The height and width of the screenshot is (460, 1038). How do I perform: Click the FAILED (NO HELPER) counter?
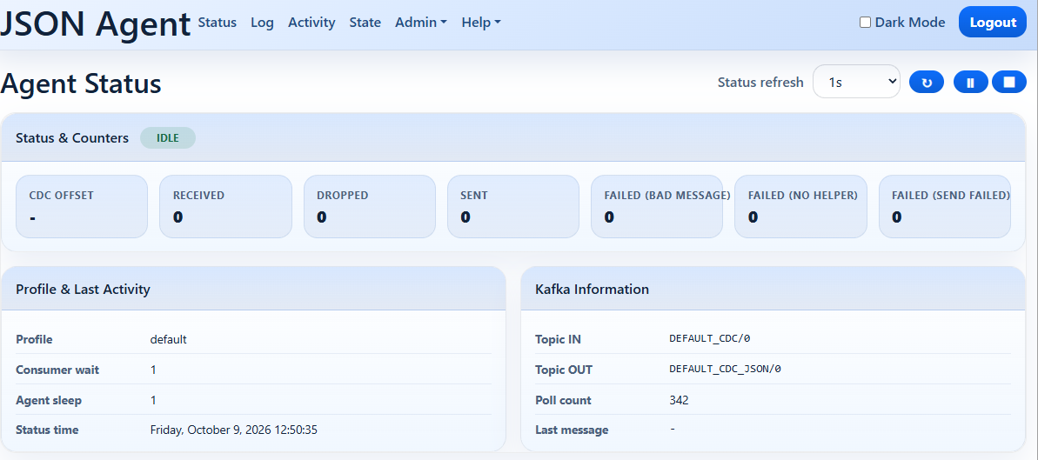click(x=801, y=206)
